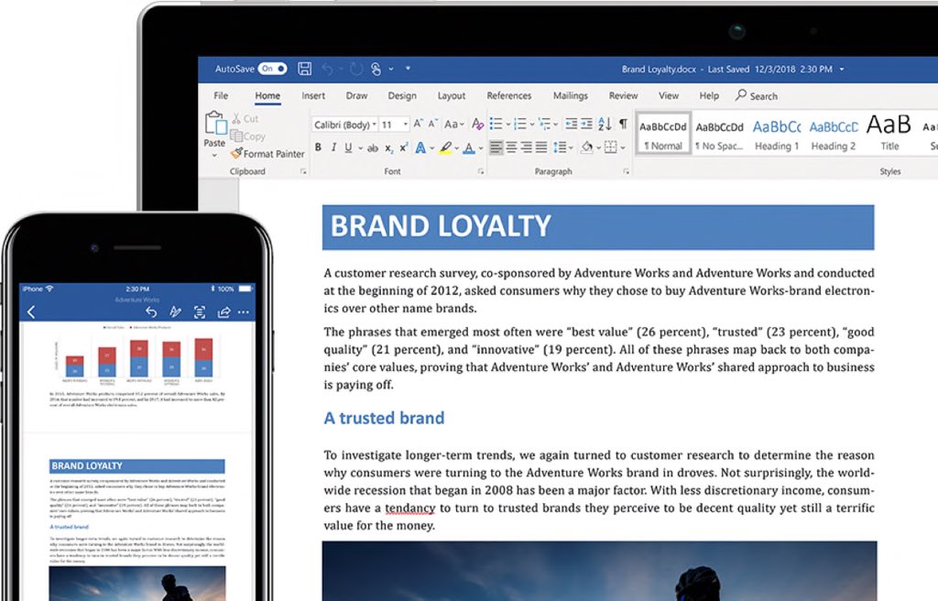Click the Cut scissors icon
This screenshot has width=938, height=601.
tap(237, 118)
